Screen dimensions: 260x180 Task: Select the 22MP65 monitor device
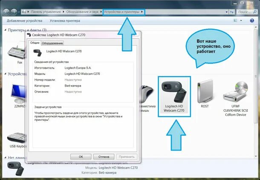pos(19,95)
